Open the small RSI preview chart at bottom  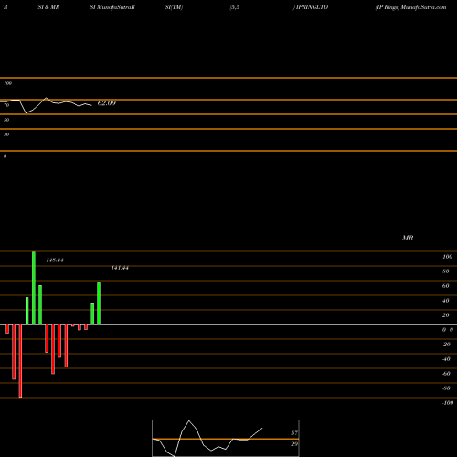pos(226,438)
